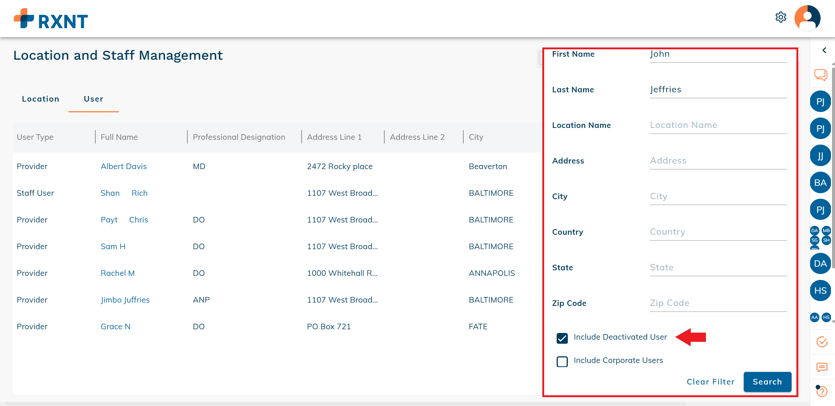Open the chat conversations icon
The width and height of the screenshot is (835, 406).
[x=821, y=75]
